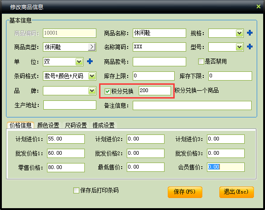Open the 单位 dropdown list
Screen dimensions: 265x210
(79, 62)
